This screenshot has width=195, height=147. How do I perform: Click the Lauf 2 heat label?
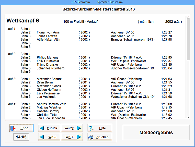pos(11,54)
